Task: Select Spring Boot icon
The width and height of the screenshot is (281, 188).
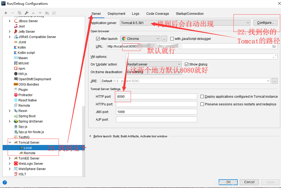Action: tap(16, 116)
